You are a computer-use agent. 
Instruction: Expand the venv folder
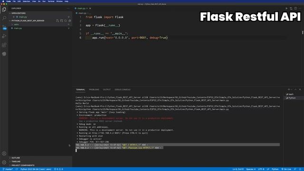coord(16,24)
